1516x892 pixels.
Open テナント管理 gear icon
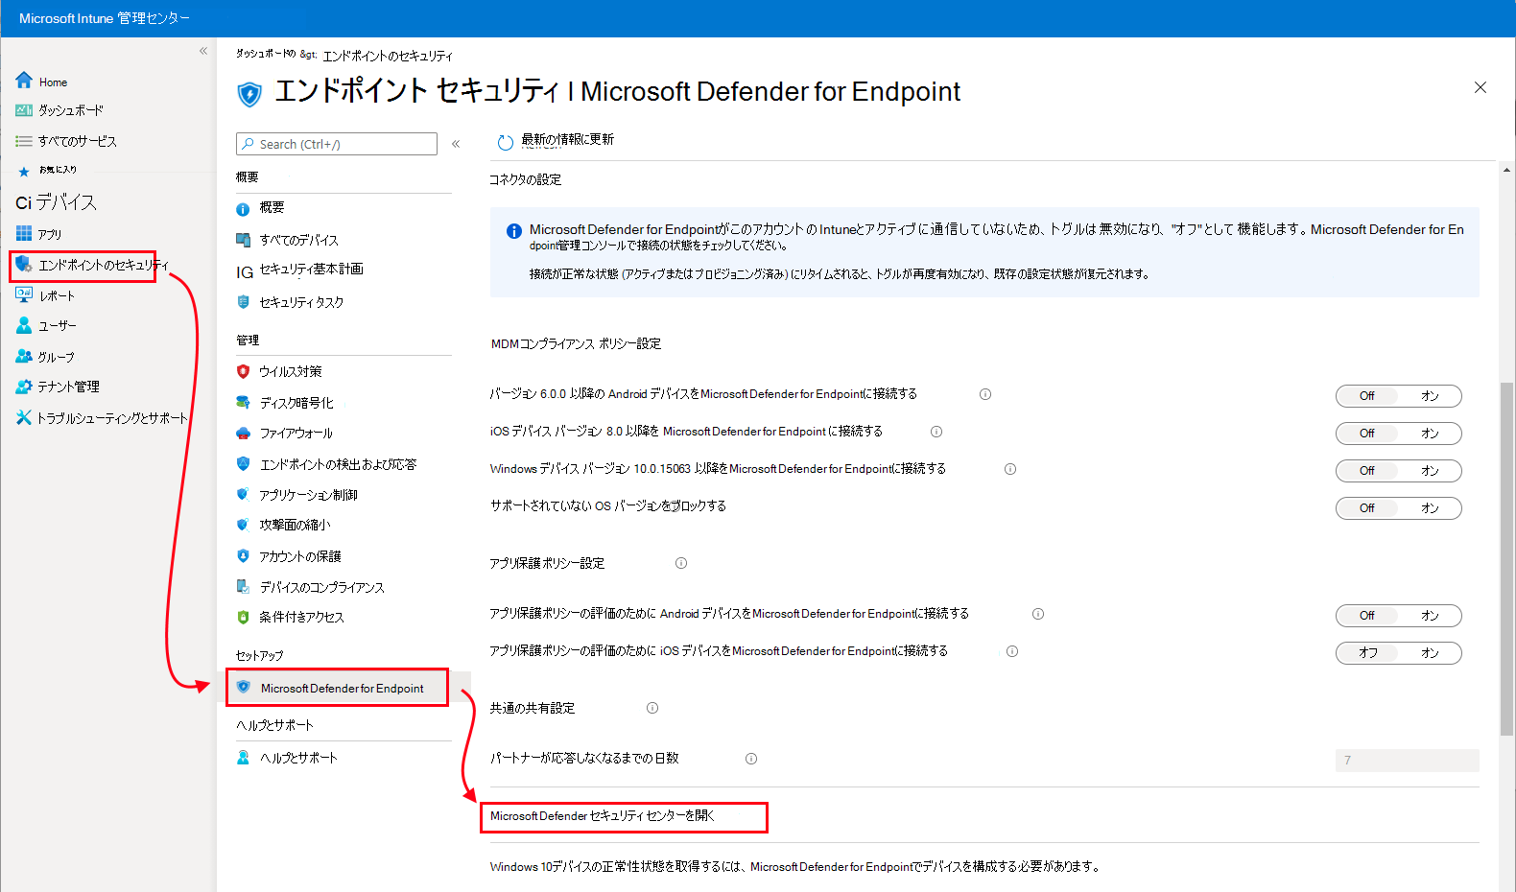point(24,387)
